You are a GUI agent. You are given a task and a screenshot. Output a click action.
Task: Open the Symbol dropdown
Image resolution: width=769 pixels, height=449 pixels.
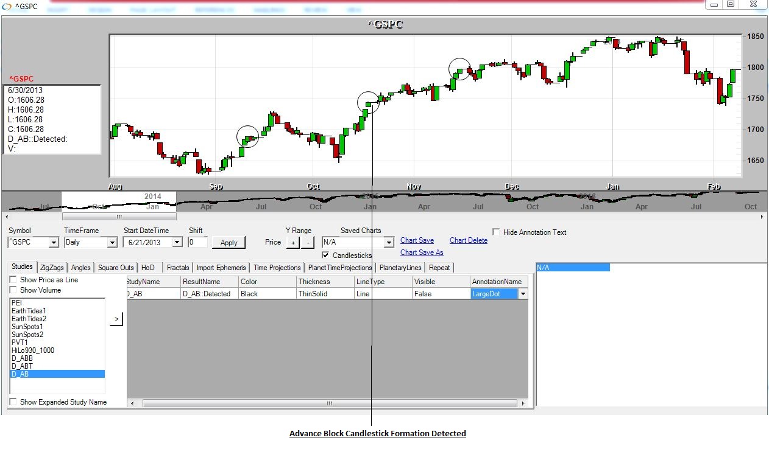point(53,243)
